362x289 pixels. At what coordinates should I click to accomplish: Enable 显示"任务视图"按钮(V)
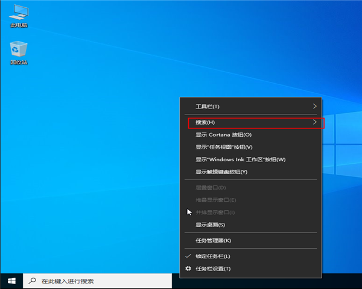tap(224, 147)
